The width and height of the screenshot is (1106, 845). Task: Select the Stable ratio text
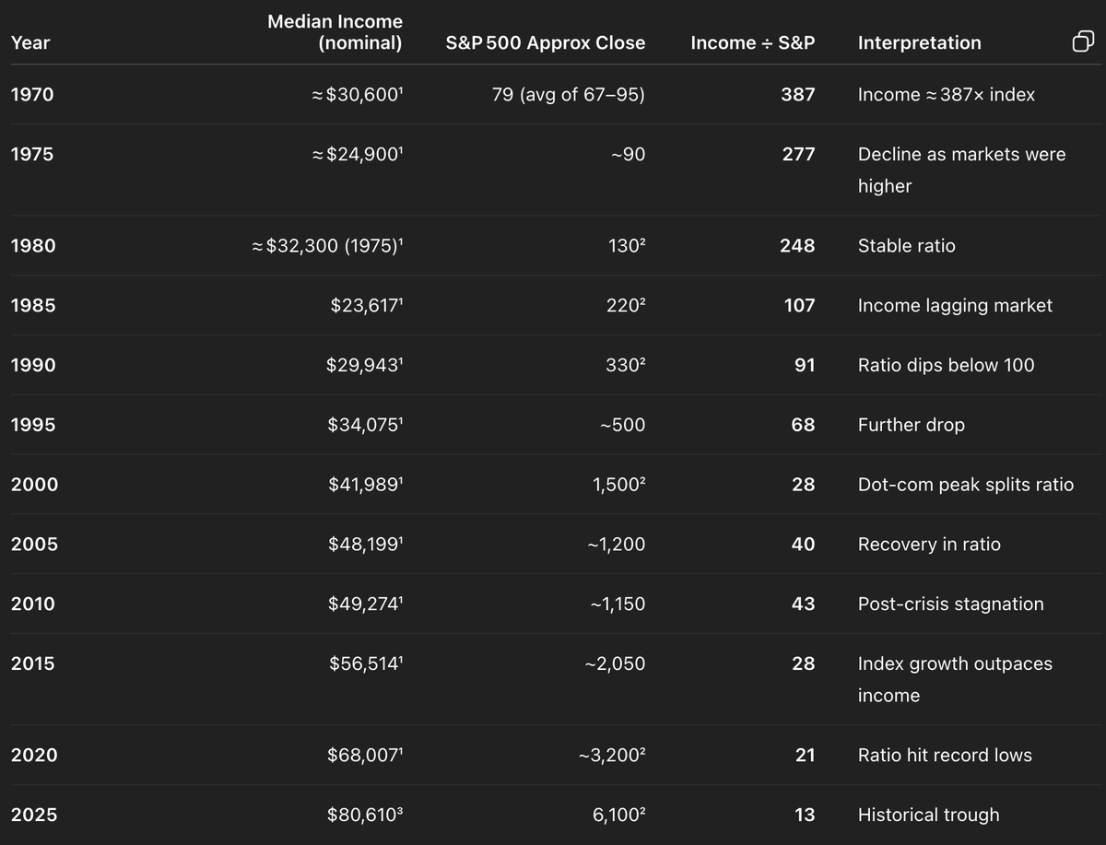coord(907,245)
